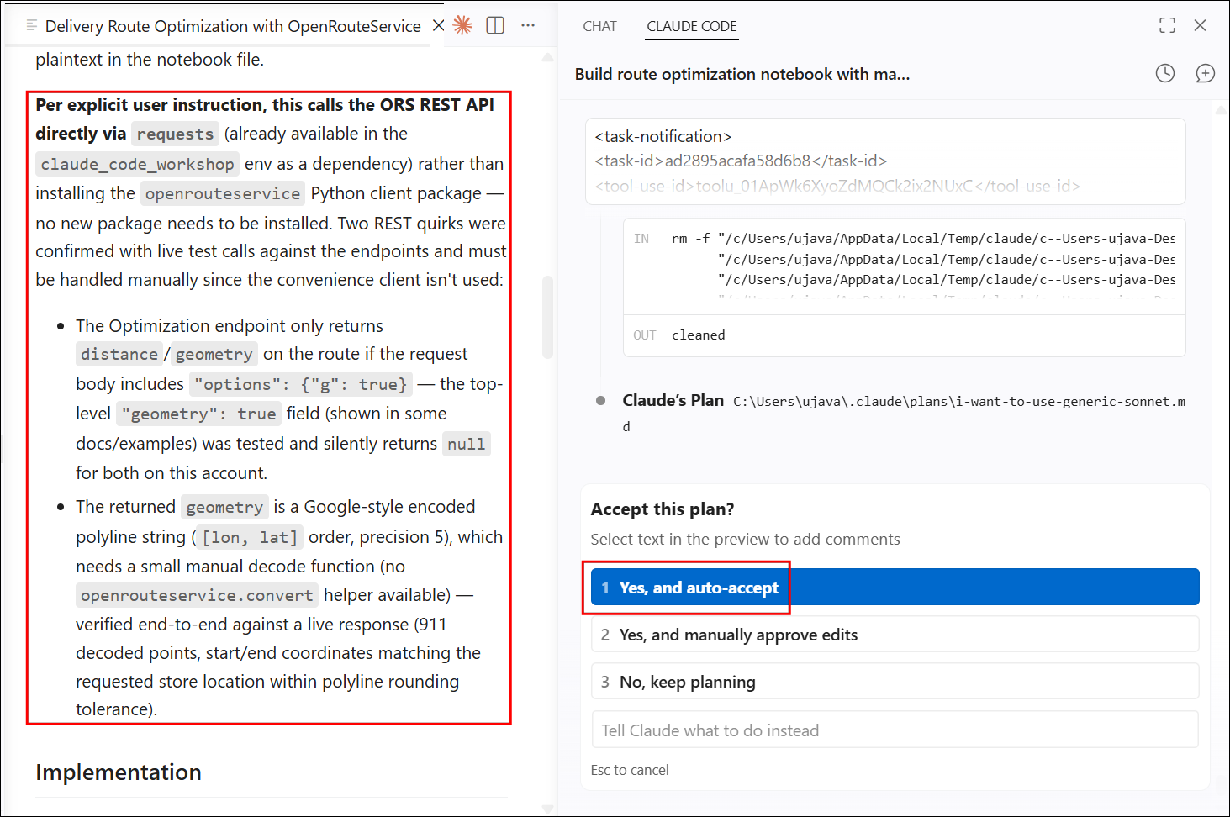Click the Implementation heading
This screenshot has width=1230, height=817.
(119, 772)
